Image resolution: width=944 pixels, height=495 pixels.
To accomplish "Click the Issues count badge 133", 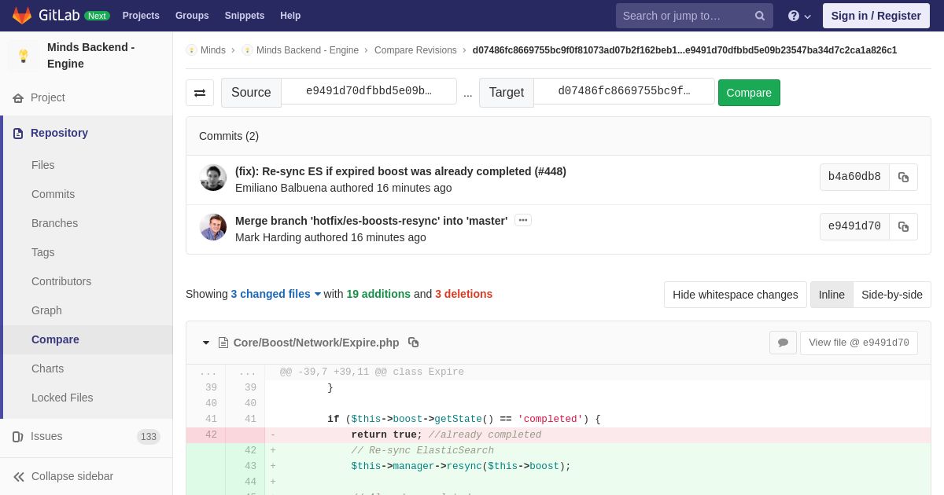I will (x=149, y=437).
